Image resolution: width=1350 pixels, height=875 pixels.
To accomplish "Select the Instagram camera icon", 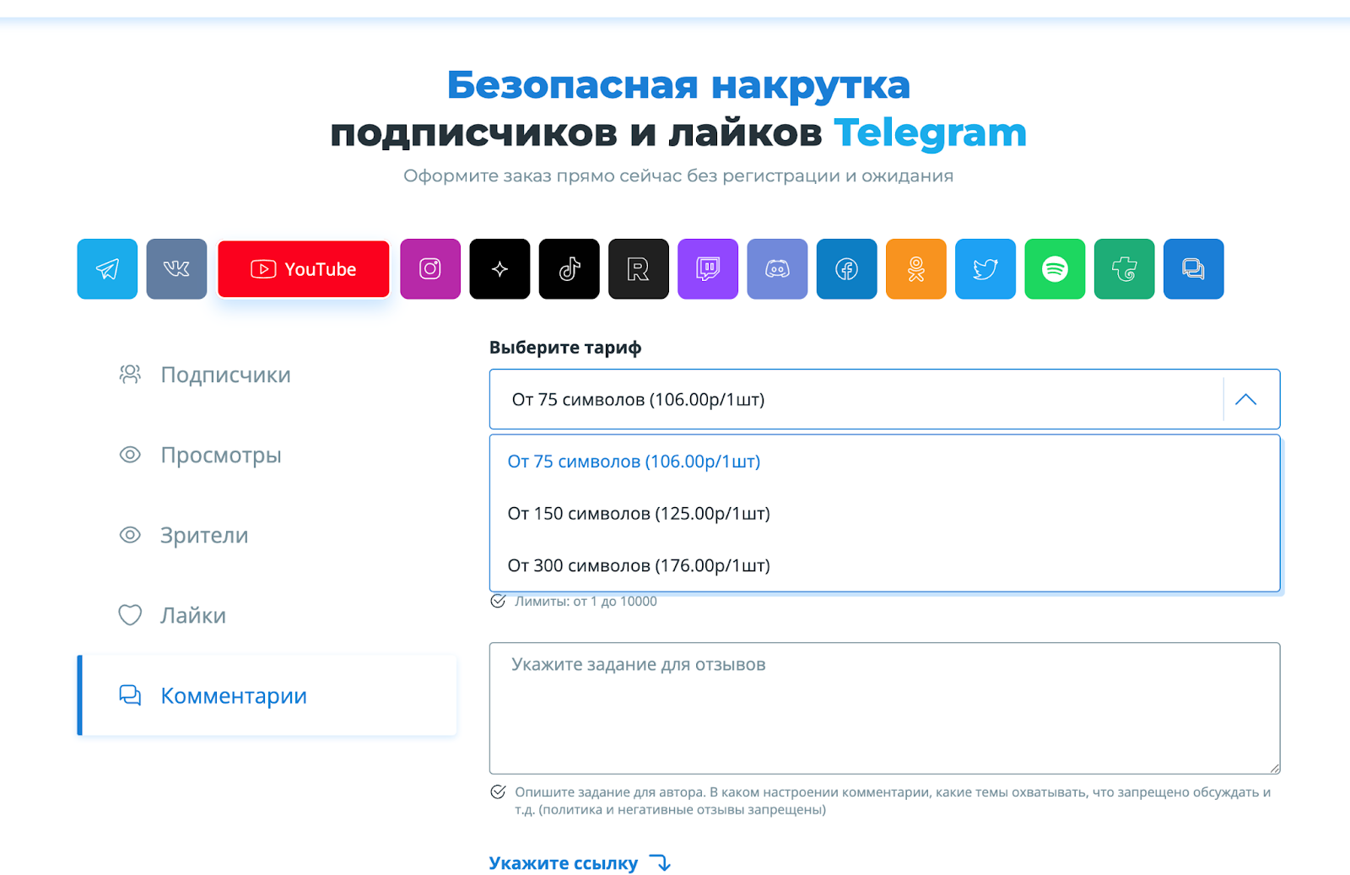I will tap(430, 269).
